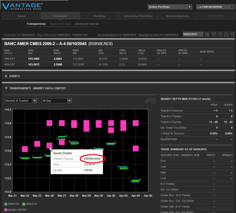
Task: Click the P toolbar icon
Action: (214, 34)
